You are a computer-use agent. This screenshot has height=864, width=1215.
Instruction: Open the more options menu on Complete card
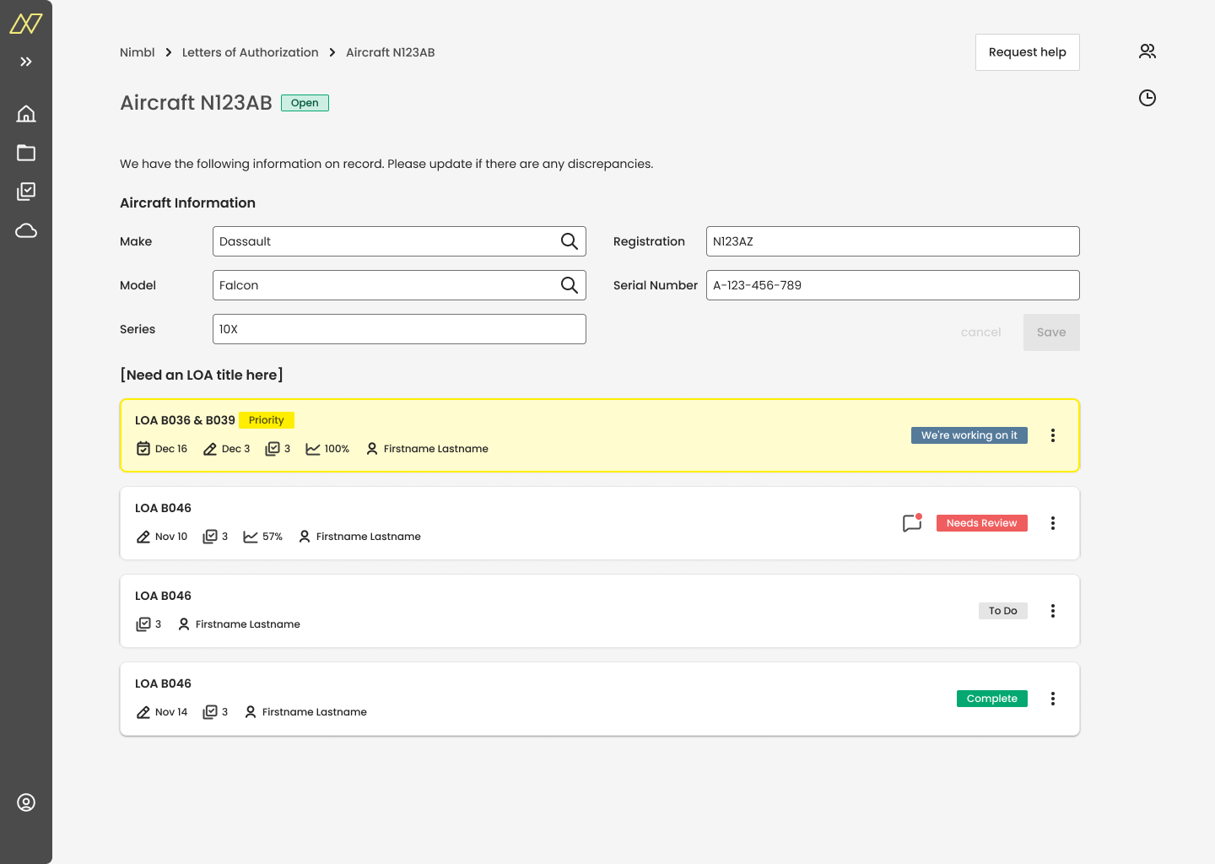tap(1053, 699)
